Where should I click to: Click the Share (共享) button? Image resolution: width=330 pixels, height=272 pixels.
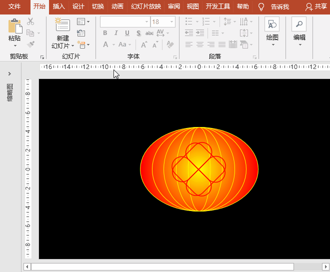pyautogui.click(x=316, y=6)
